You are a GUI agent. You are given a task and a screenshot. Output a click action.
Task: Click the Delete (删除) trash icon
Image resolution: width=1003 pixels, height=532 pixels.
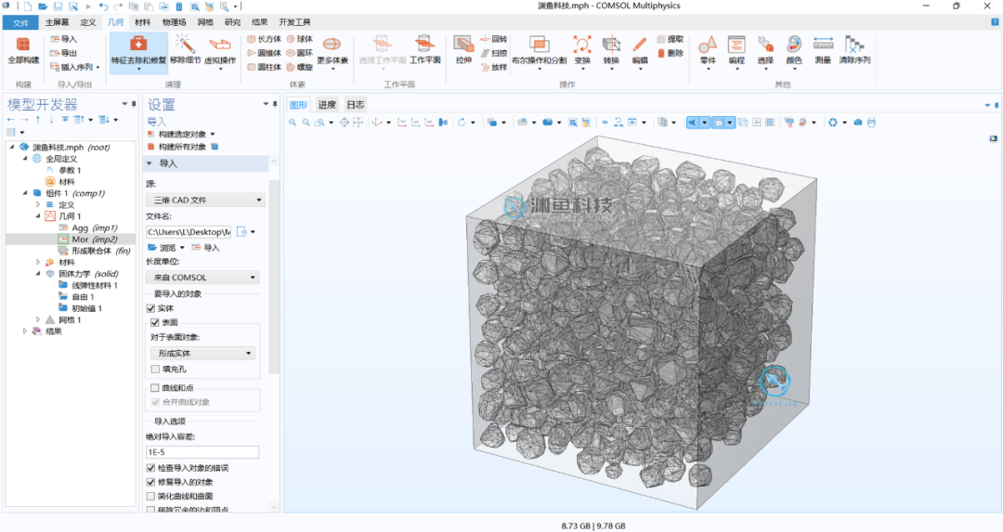662,53
